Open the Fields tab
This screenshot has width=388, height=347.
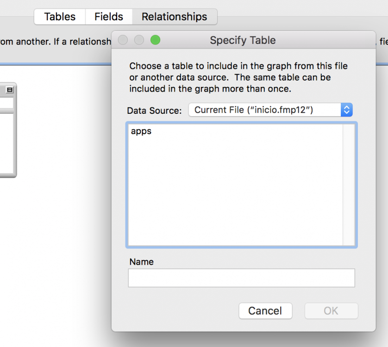pos(109,17)
